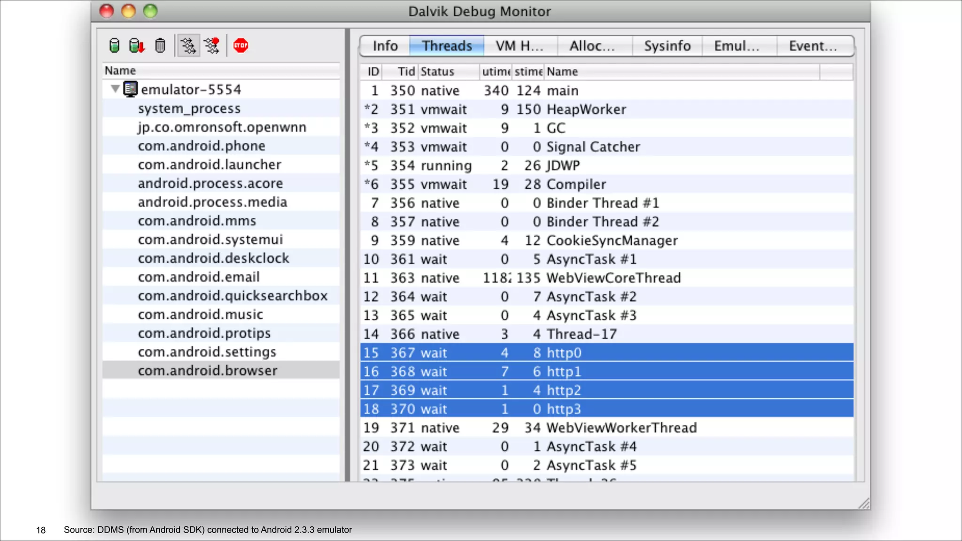Select com.android.systemui process

221,240
